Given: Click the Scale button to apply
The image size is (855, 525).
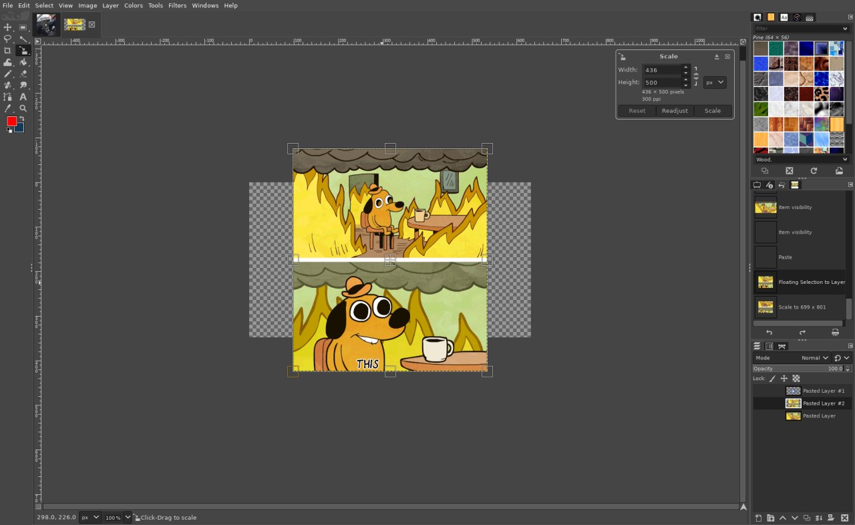Looking at the screenshot, I should (x=713, y=111).
